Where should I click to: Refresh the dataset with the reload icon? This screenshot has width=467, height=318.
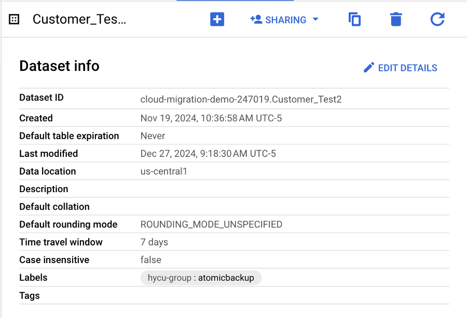(x=437, y=20)
